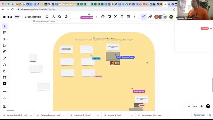Go back in the browser
This screenshot has width=213, height=120.
pos(3,9)
